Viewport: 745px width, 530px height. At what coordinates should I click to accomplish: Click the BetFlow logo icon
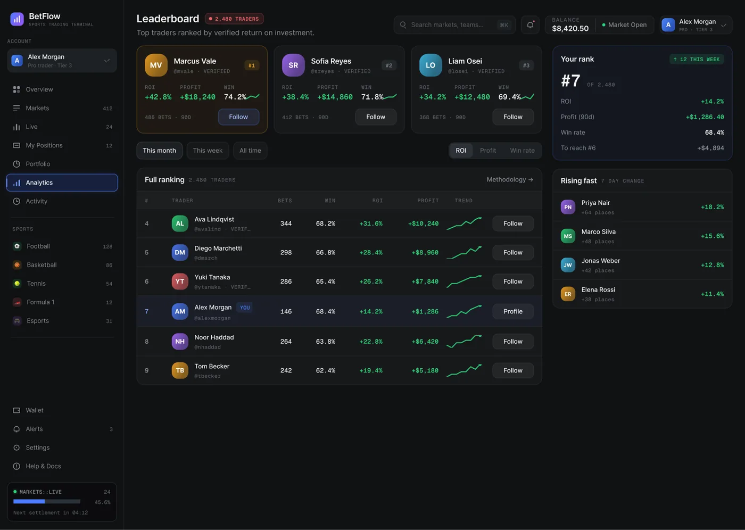(17, 19)
